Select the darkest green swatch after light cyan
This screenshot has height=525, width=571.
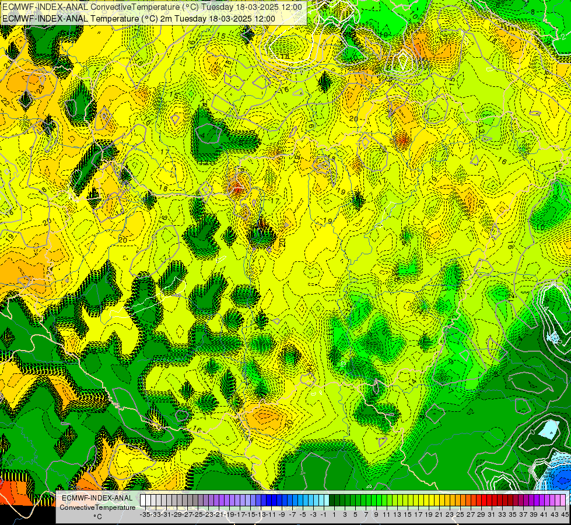pyautogui.click(x=332, y=501)
